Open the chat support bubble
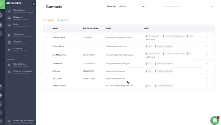The image size is (221, 125). (214, 121)
